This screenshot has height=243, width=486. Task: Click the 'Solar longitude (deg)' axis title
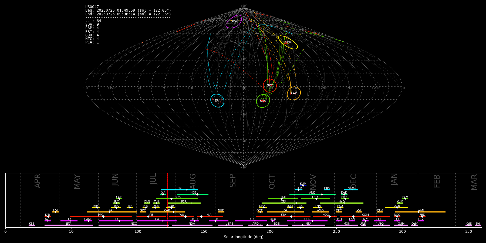click(x=244, y=237)
